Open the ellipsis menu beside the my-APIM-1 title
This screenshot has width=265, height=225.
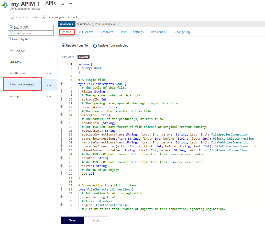(71, 4)
